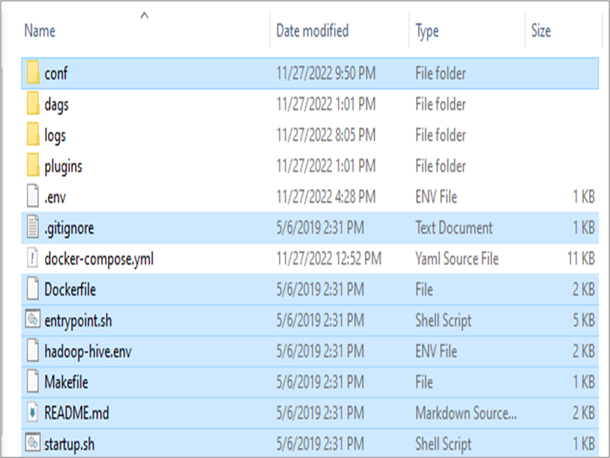The height and width of the screenshot is (458, 610).
Task: Click the Makefile file icon
Action: point(33,381)
